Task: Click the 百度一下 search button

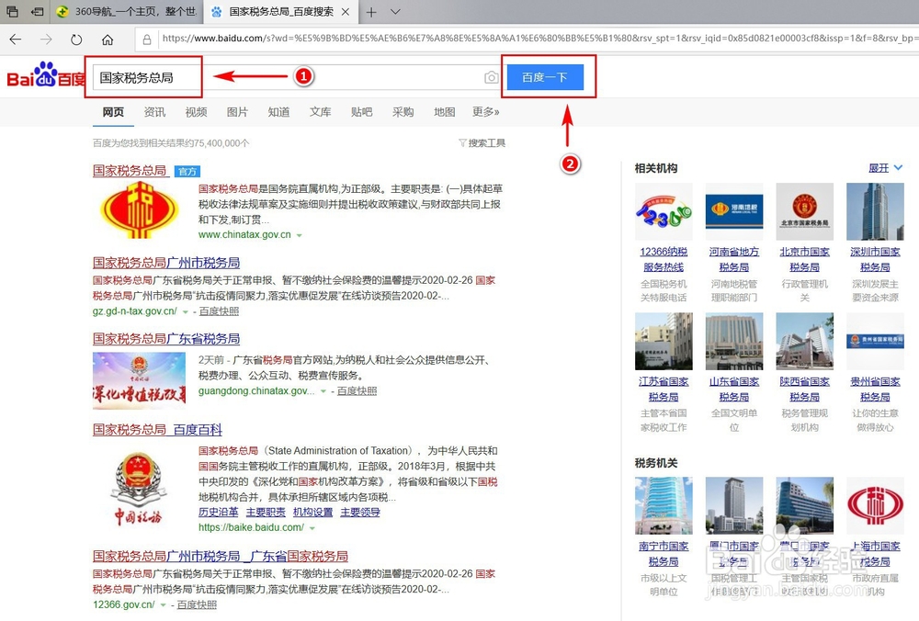Action: click(x=545, y=77)
